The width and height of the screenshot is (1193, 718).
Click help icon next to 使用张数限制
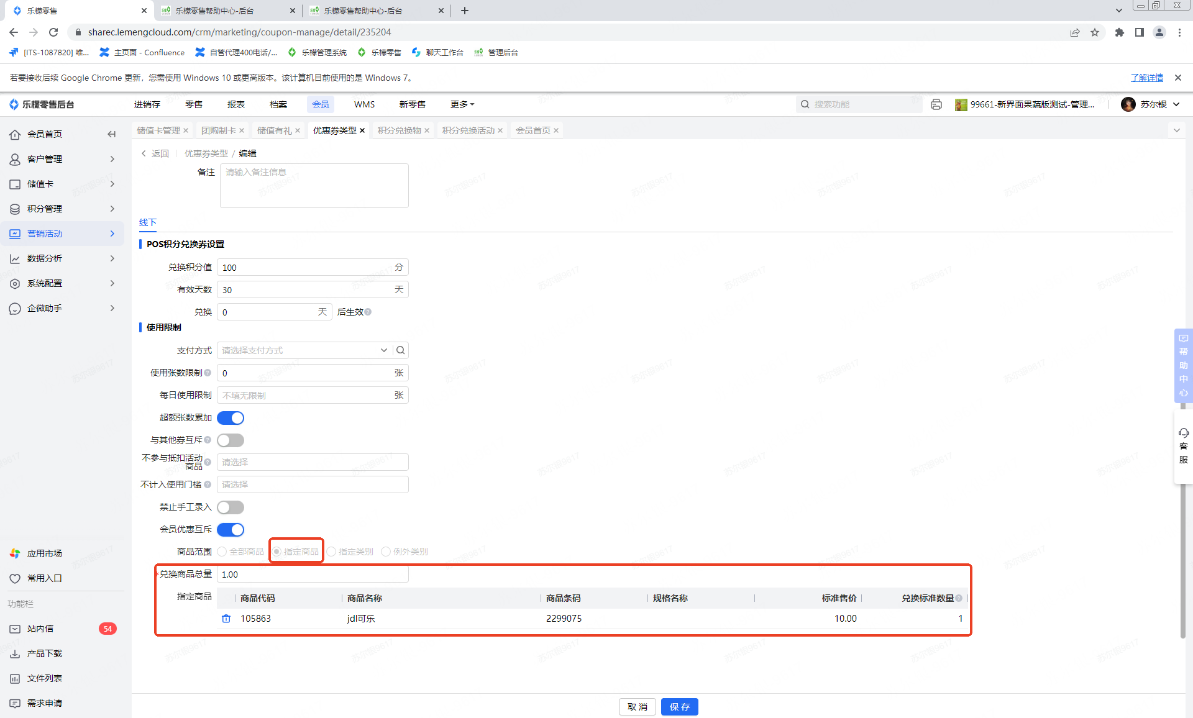pos(208,373)
